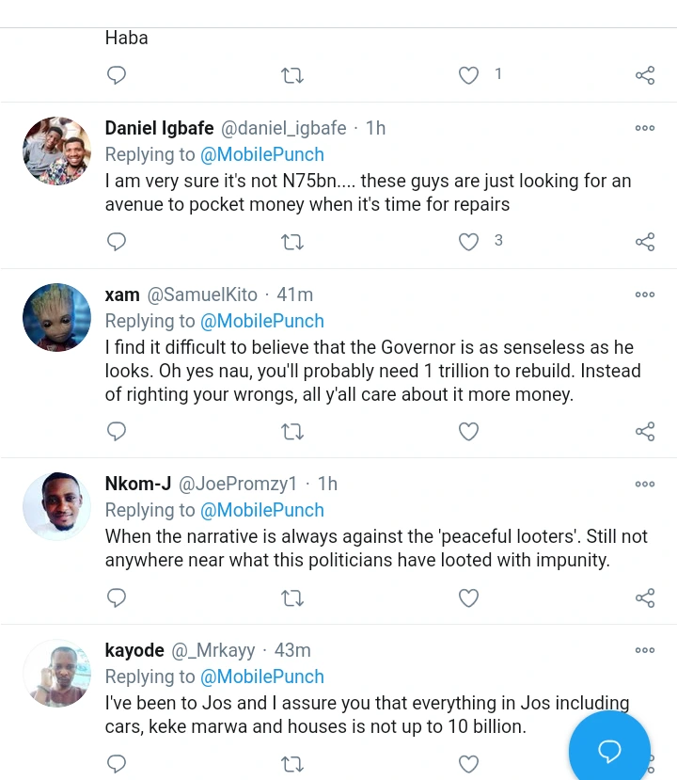This screenshot has height=780, width=677.
Task: Open @MobilePunch mention in kayode's reply
Action: pos(262,677)
